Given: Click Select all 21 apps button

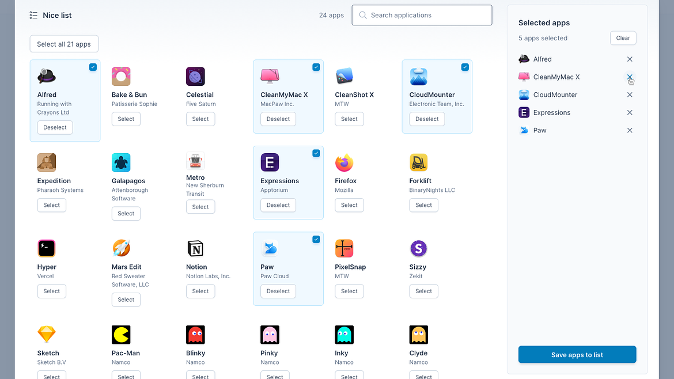Looking at the screenshot, I should point(64,44).
